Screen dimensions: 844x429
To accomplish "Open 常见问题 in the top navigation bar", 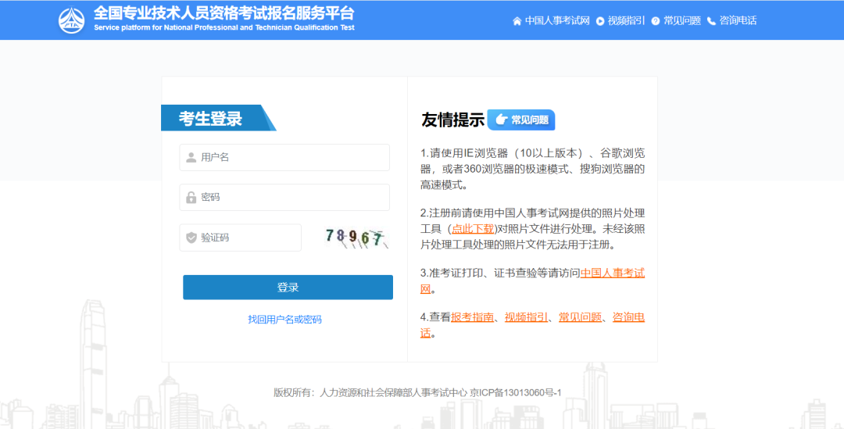I will (681, 21).
